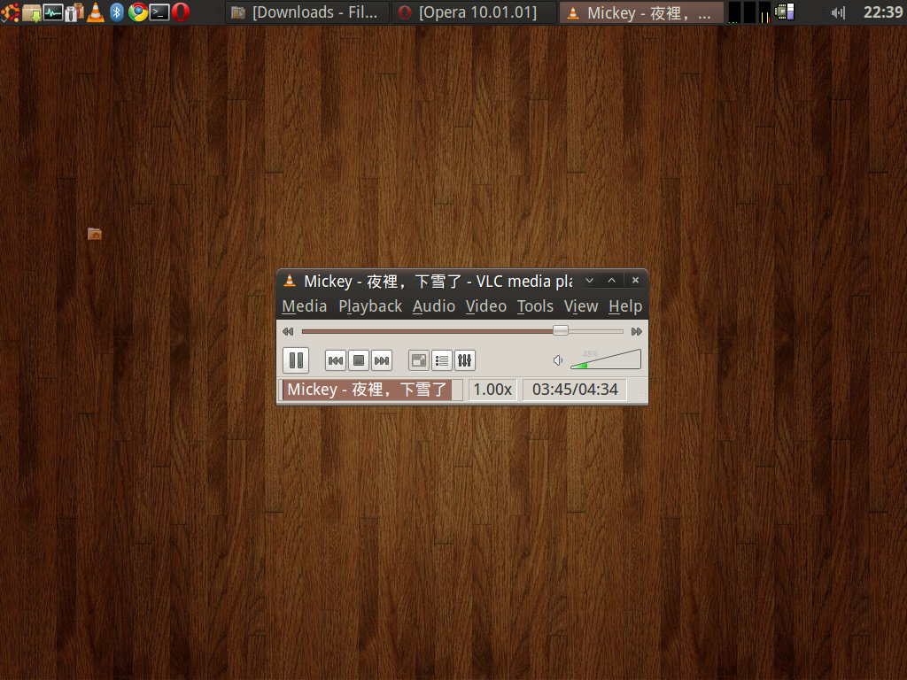Click the network activity monitor graph
Screen dimensions: 907x680
pyautogui.click(x=764, y=12)
